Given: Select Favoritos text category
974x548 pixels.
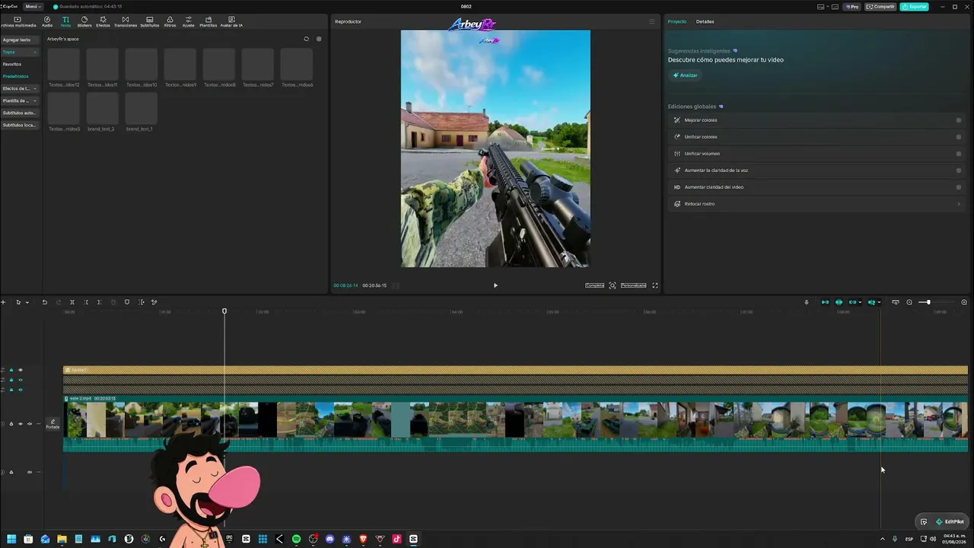Looking at the screenshot, I should click(12, 64).
